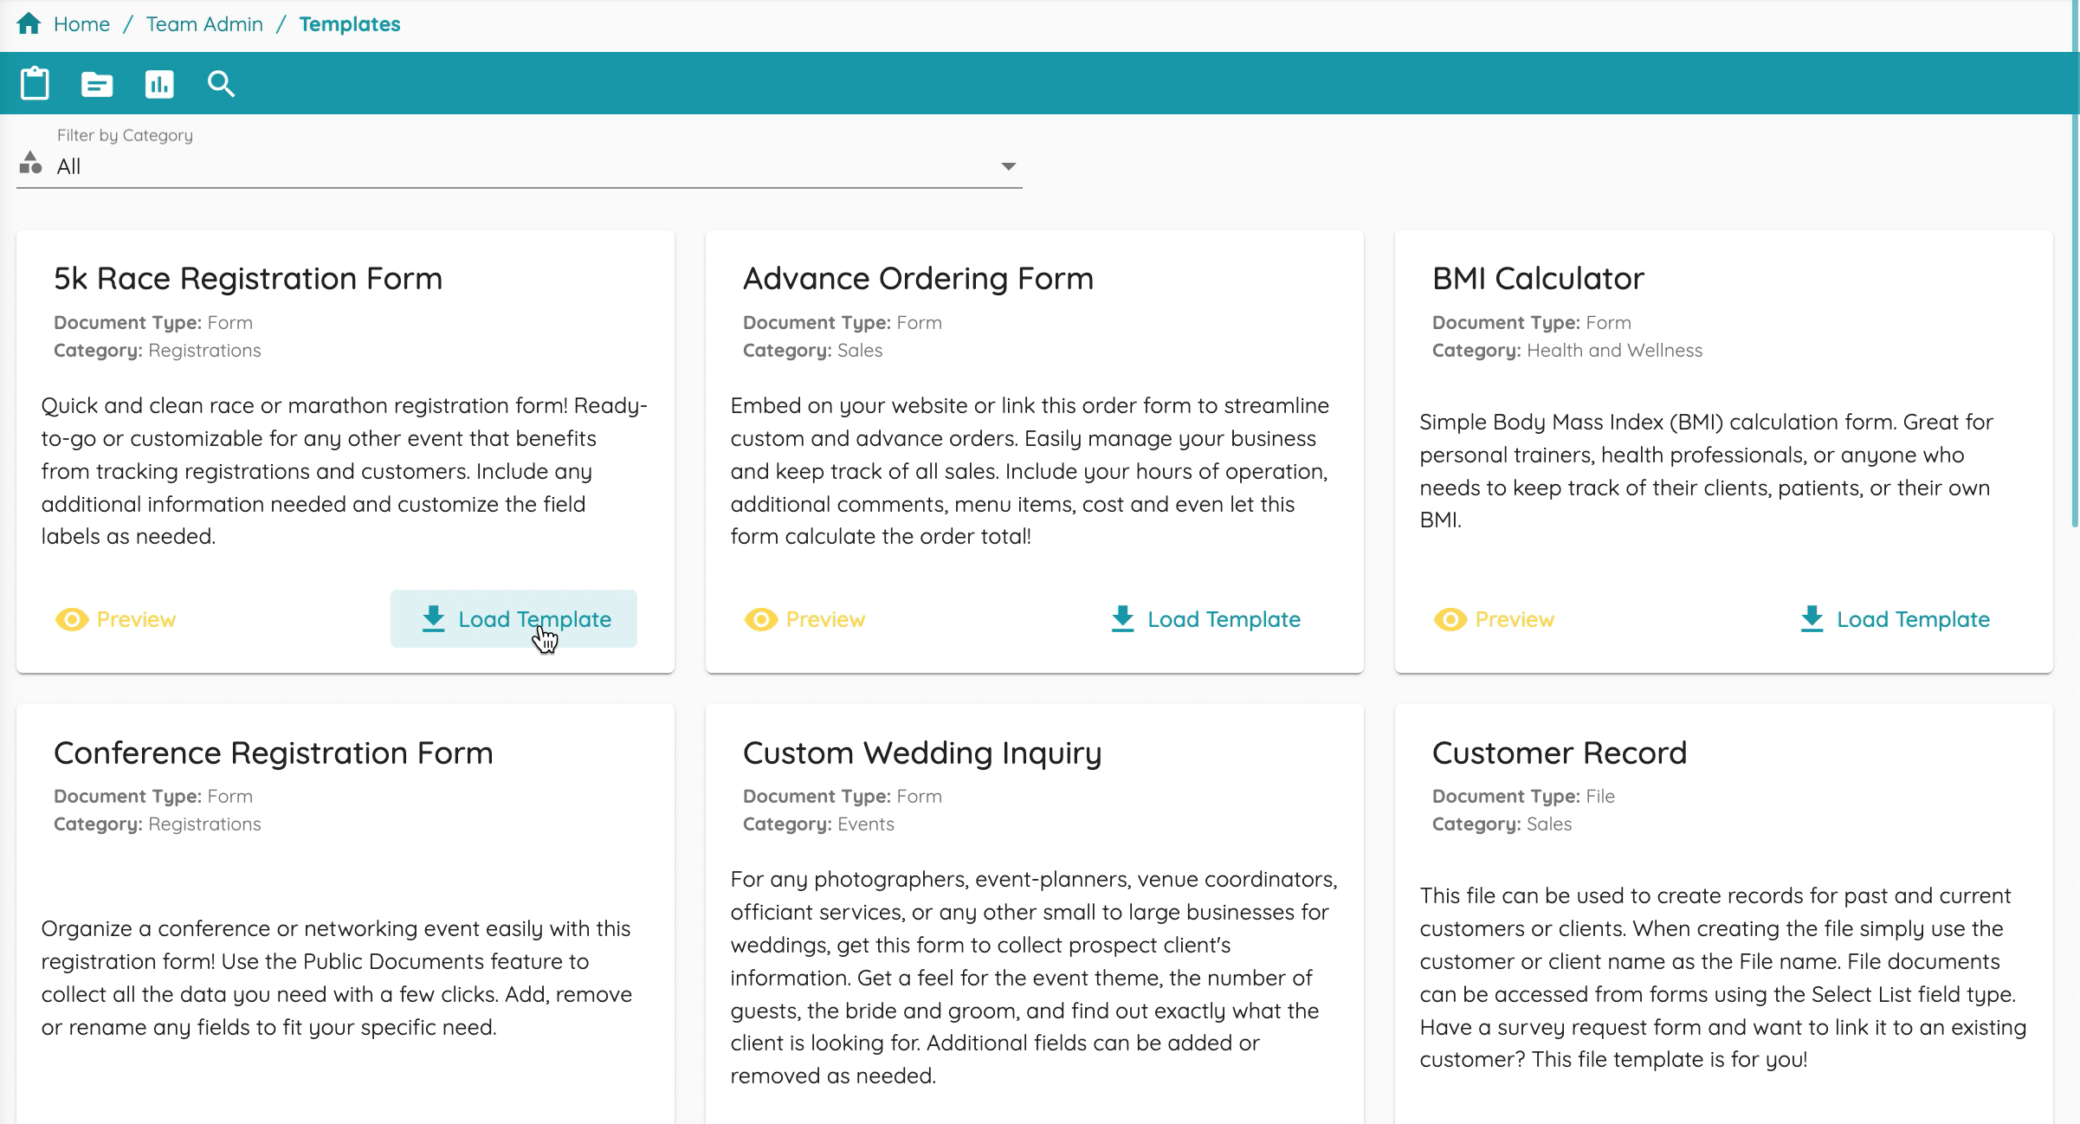The width and height of the screenshot is (2080, 1124).
Task: Preview the Advance Ordering Form
Action: pyautogui.click(x=805, y=619)
